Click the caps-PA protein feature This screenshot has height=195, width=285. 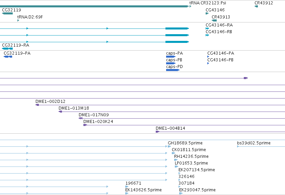[171, 57]
